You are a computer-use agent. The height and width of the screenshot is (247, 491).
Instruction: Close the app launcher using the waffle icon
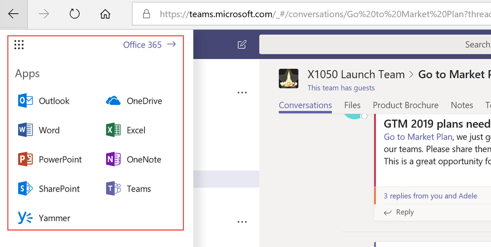point(19,45)
